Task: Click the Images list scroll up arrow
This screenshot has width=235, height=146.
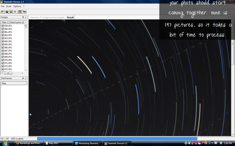Action: 26,22
